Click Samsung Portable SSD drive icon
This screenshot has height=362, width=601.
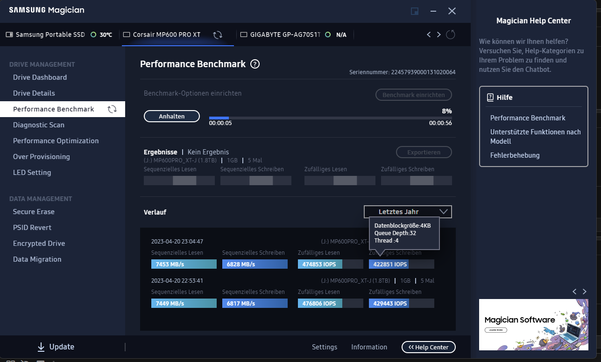(9, 35)
